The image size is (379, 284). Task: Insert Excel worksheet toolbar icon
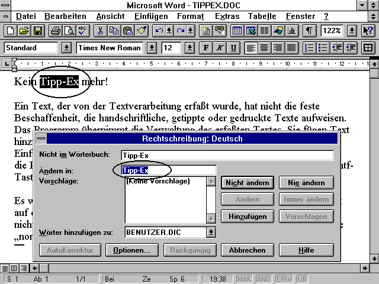(x=250, y=31)
